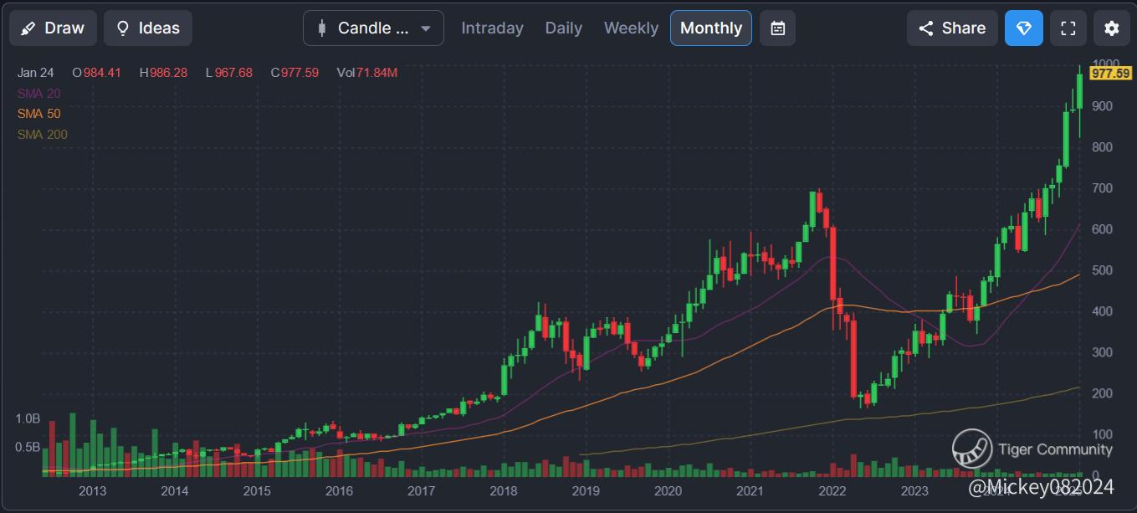Click the Tiger Community watermark text

coord(1055,449)
